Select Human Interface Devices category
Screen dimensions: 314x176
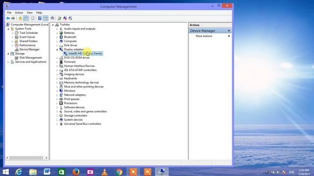pyautogui.click(x=79, y=66)
